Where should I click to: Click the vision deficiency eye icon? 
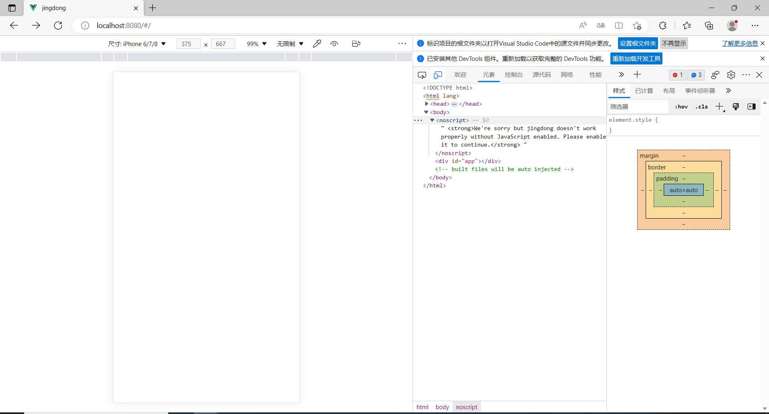pyautogui.click(x=334, y=44)
